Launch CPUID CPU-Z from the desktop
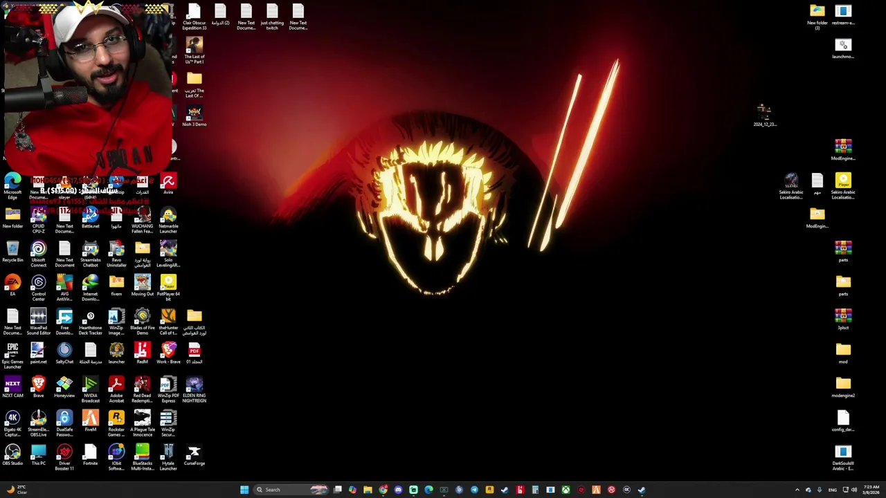The height and width of the screenshot is (498, 886). 39,221
